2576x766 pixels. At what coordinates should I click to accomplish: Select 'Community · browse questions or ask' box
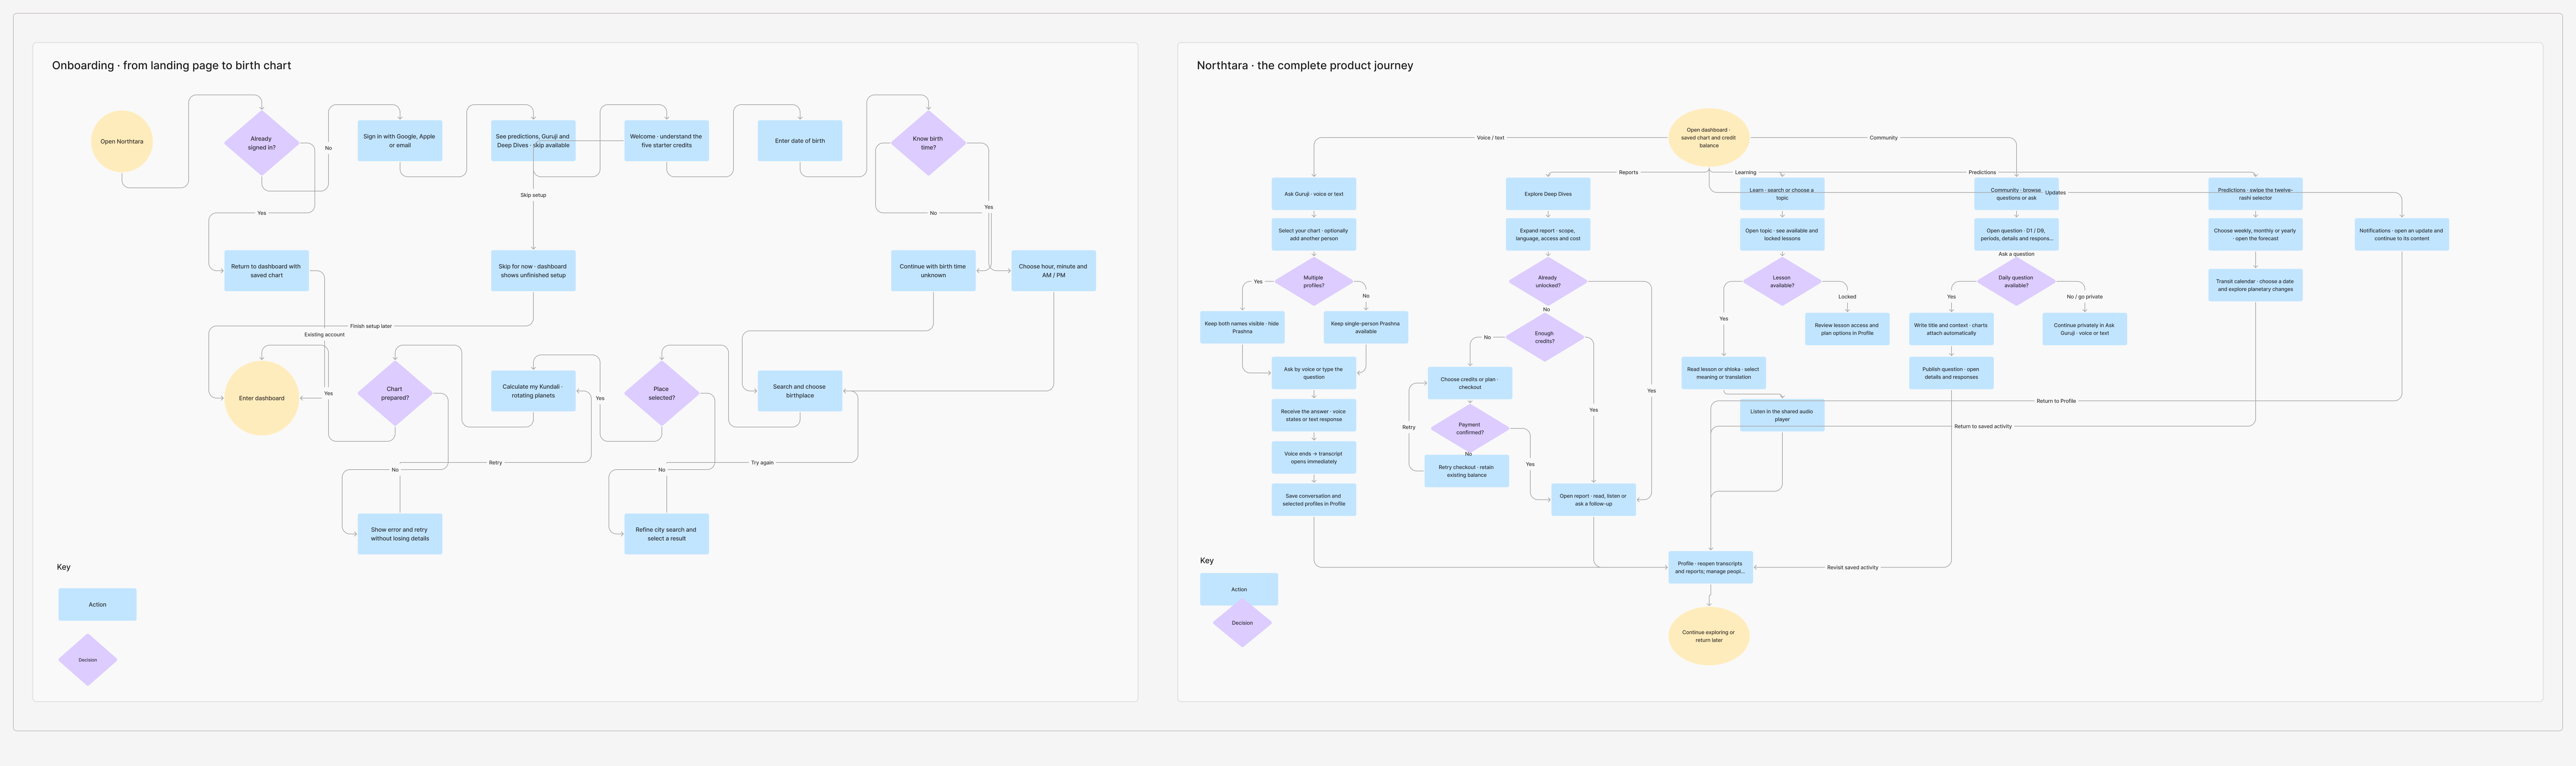coord(2016,194)
